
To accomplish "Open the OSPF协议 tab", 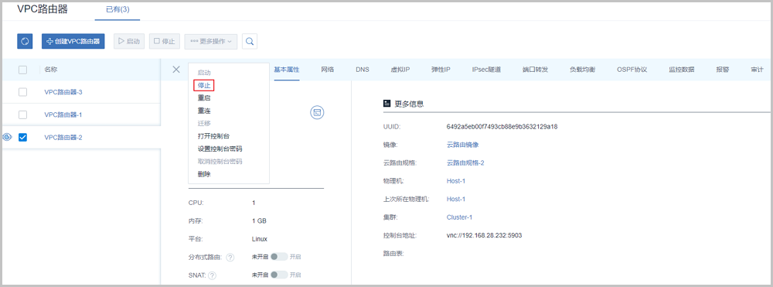I will [632, 70].
